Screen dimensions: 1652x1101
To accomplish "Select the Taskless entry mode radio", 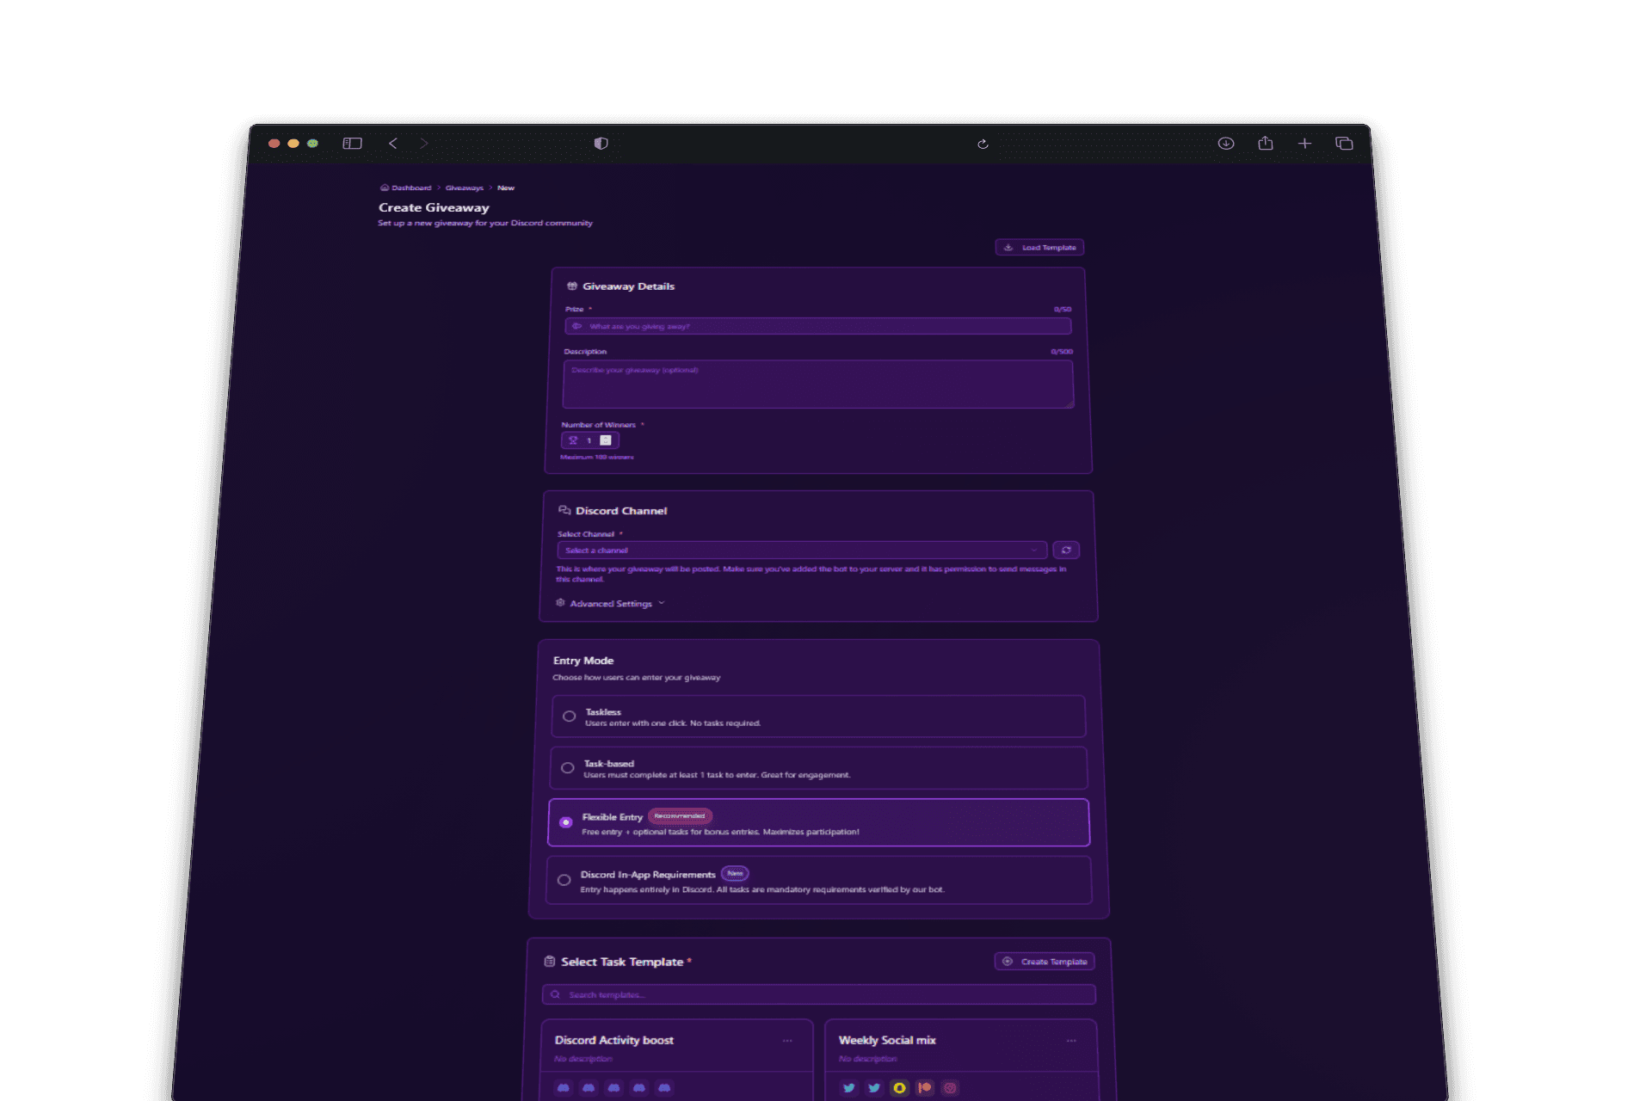I will (x=570, y=717).
